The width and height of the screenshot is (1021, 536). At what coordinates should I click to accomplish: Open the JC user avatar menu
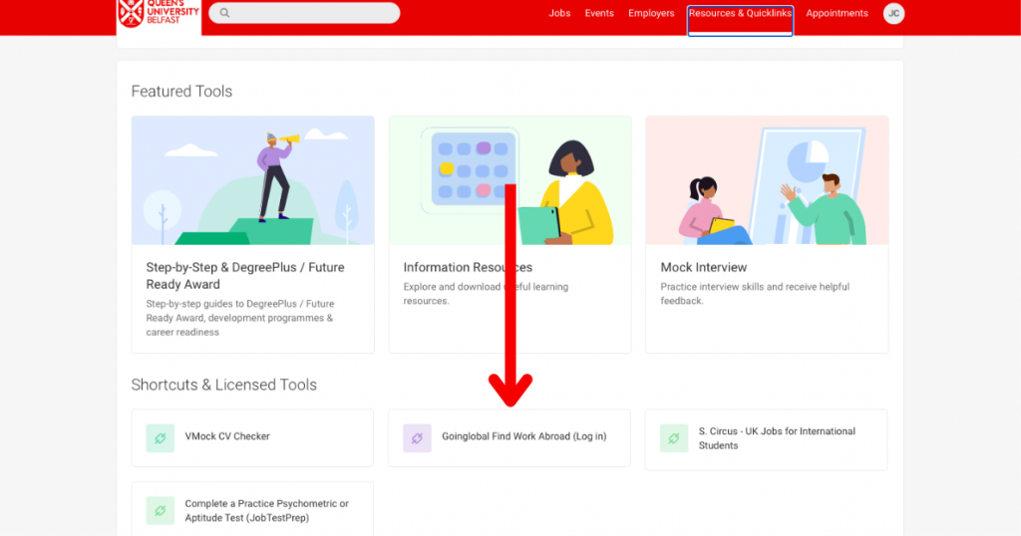tap(893, 13)
